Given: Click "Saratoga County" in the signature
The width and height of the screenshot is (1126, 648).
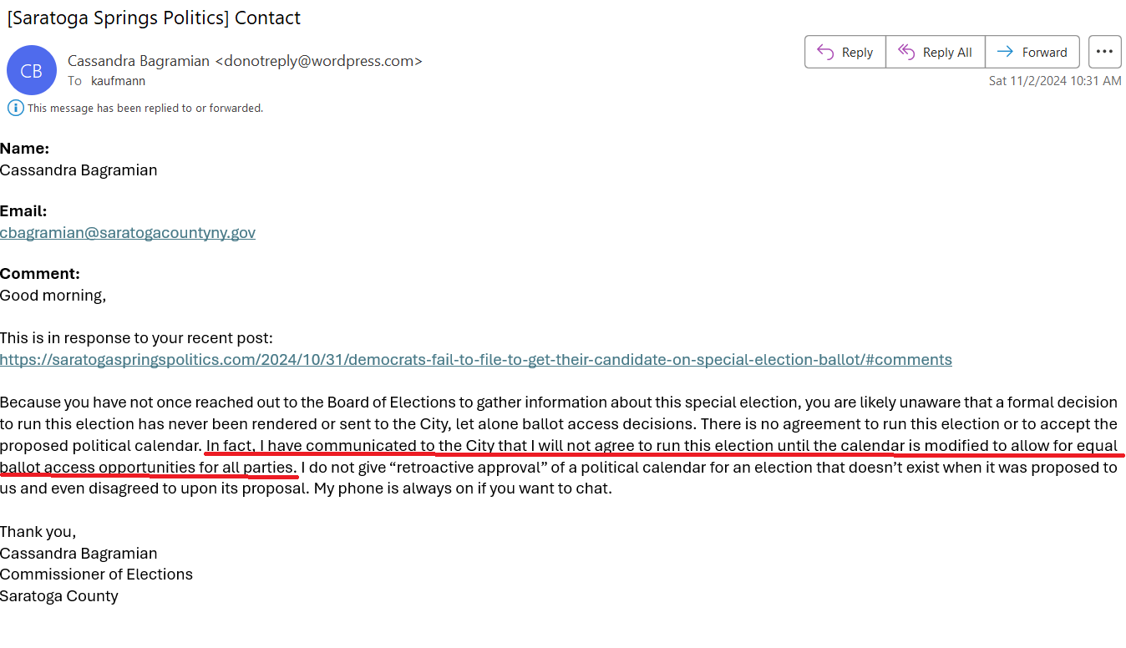Looking at the screenshot, I should (x=59, y=596).
